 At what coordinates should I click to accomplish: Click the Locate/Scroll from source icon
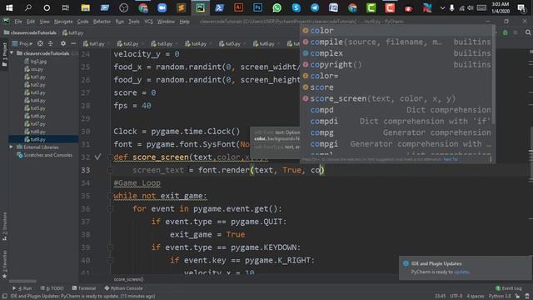point(40,43)
